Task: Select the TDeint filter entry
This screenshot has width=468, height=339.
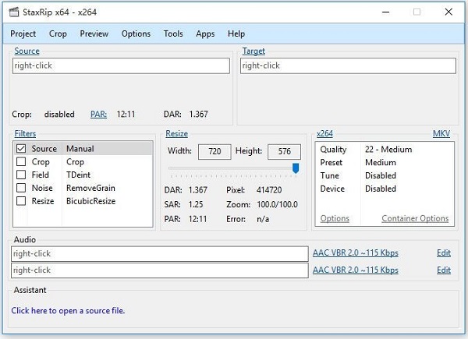Action: pyautogui.click(x=78, y=175)
